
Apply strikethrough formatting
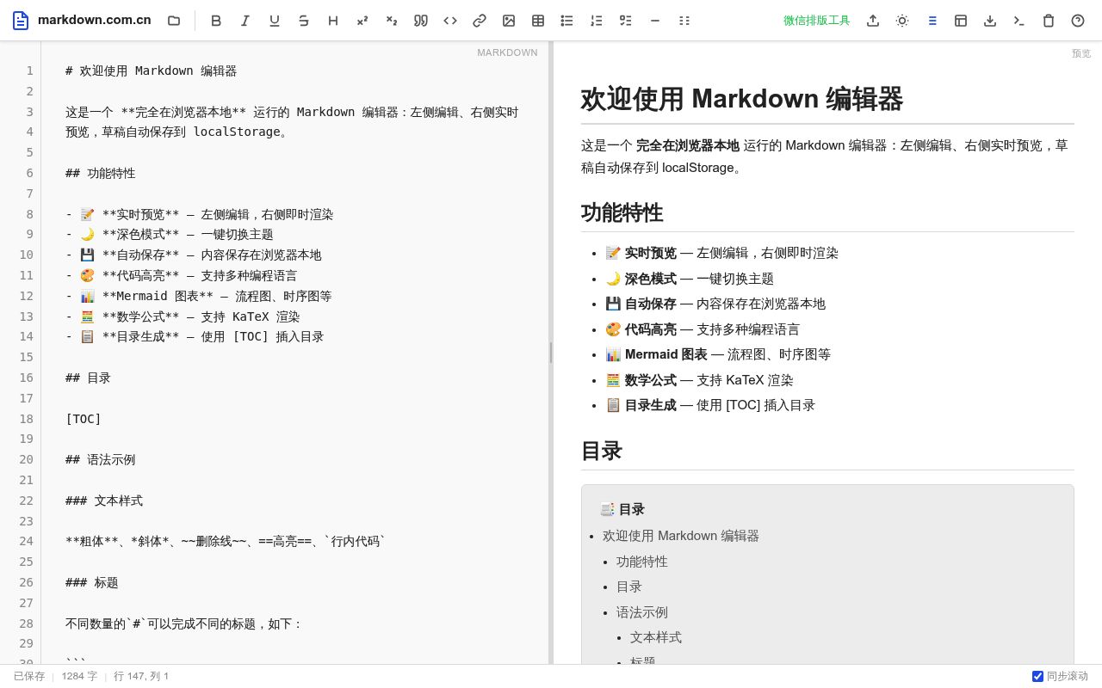point(304,21)
